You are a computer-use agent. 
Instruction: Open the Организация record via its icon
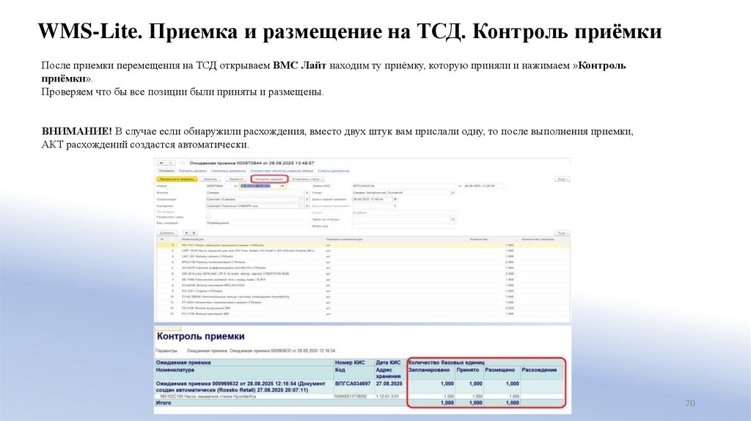(x=307, y=199)
